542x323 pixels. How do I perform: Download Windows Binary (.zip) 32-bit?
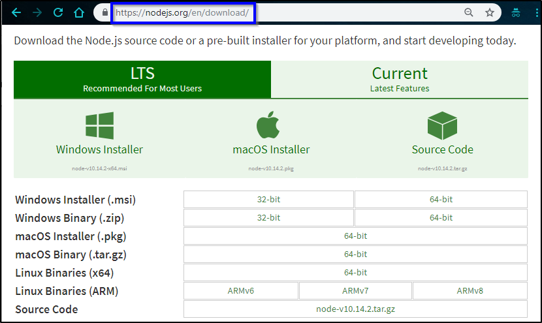pyautogui.click(x=268, y=218)
